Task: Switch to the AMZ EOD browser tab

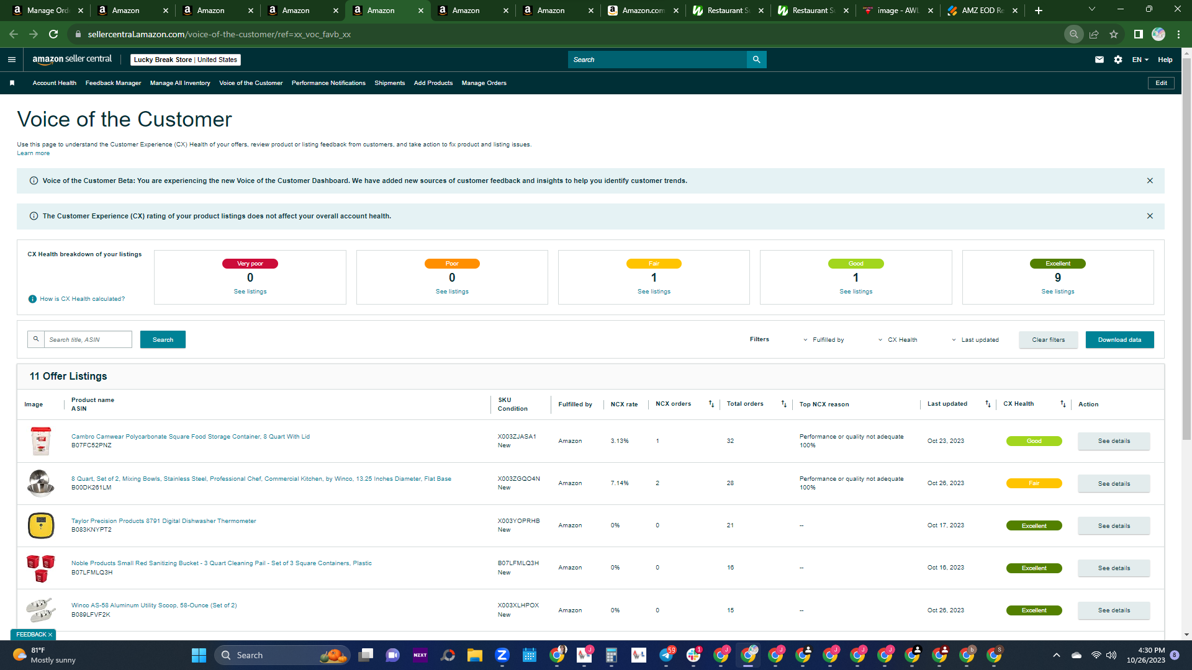Action: tap(983, 11)
